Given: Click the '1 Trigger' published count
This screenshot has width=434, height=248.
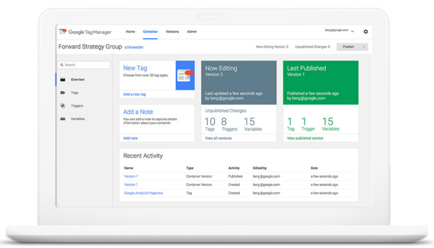Looking at the screenshot, I should click(x=308, y=124).
